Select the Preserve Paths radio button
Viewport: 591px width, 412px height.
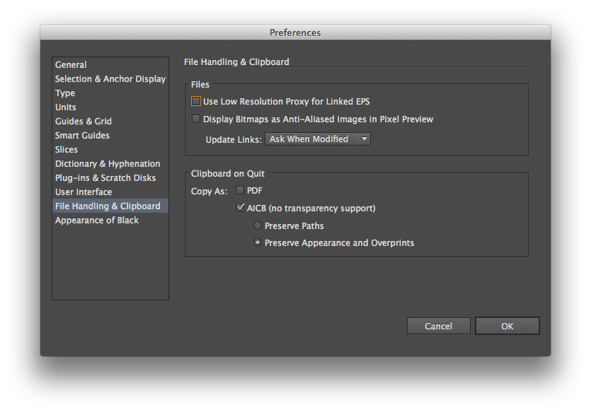(258, 225)
